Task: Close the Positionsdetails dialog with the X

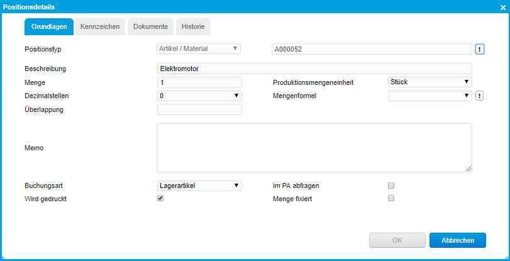Action: 502,7
